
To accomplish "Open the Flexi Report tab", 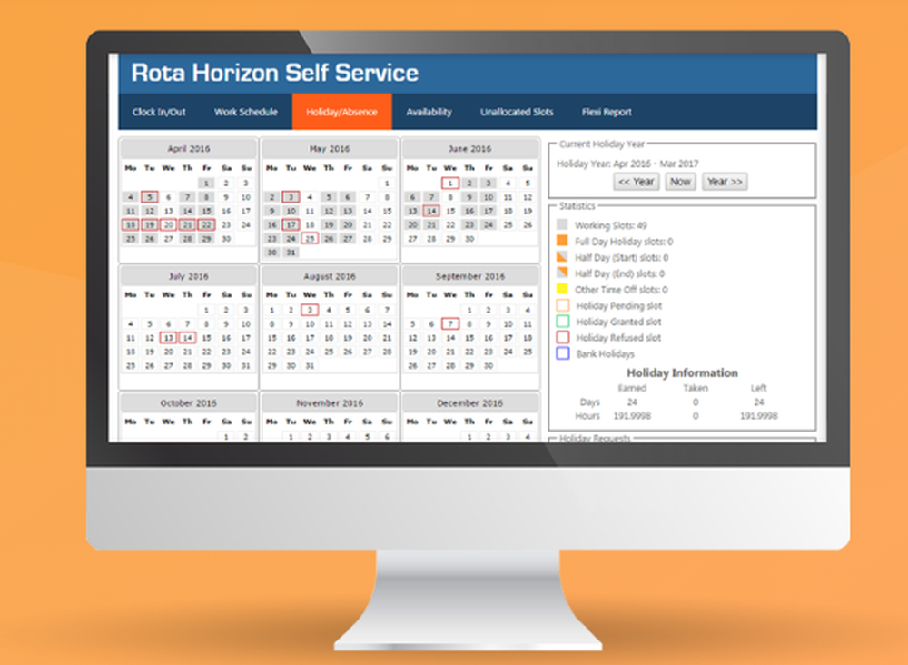I will [x=607, y=112].
